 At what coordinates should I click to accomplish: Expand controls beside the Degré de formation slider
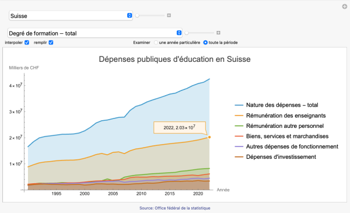pyautogui.click(x=218, y=33)
